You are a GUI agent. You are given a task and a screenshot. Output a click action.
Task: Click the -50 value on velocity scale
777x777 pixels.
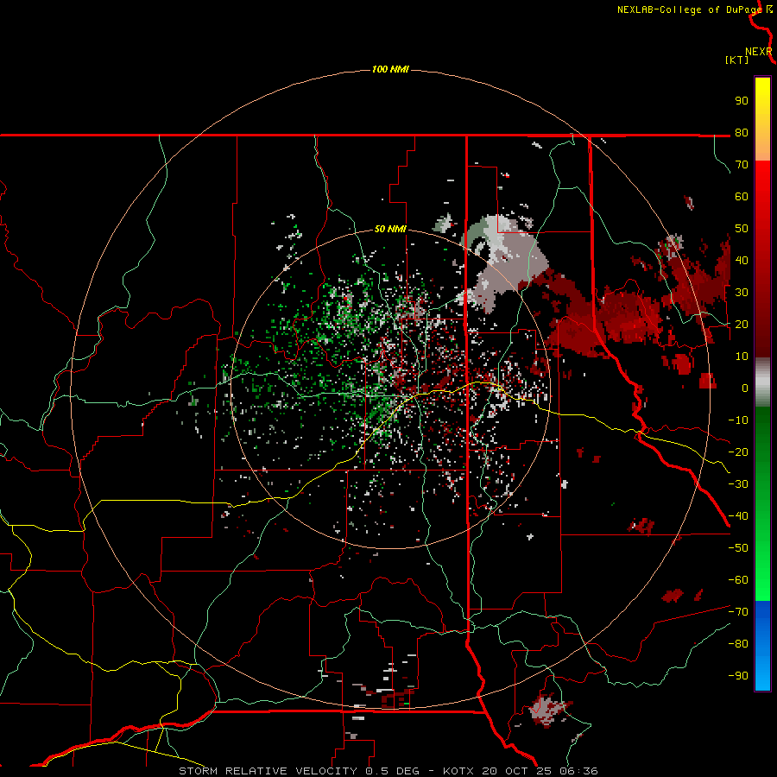pos(738,548)
